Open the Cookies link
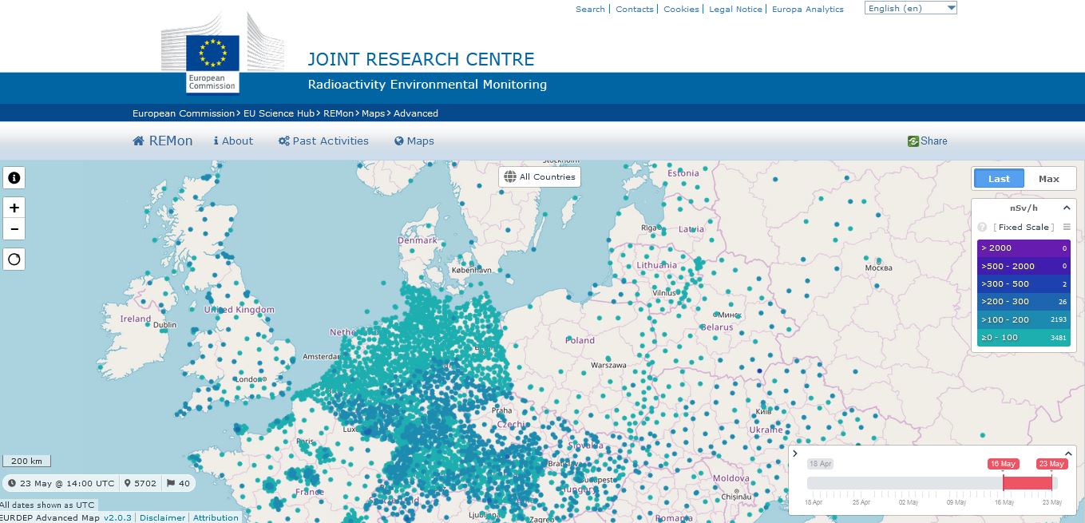This screenshot has height=523, width=1085. pyautogui.click(x=681, y=9)
